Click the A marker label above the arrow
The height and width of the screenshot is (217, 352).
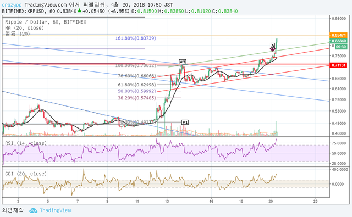tap(273, 45)
